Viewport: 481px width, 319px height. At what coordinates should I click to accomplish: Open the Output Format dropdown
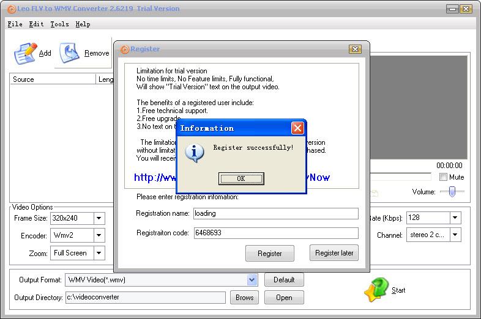[252, 280]
